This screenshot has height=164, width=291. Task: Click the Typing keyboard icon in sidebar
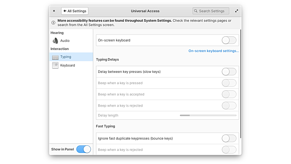point(55,57)
